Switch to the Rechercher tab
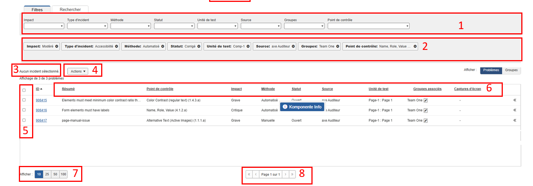Image resolution: width=533 pixels, height=186 pixels. point(70,9)
